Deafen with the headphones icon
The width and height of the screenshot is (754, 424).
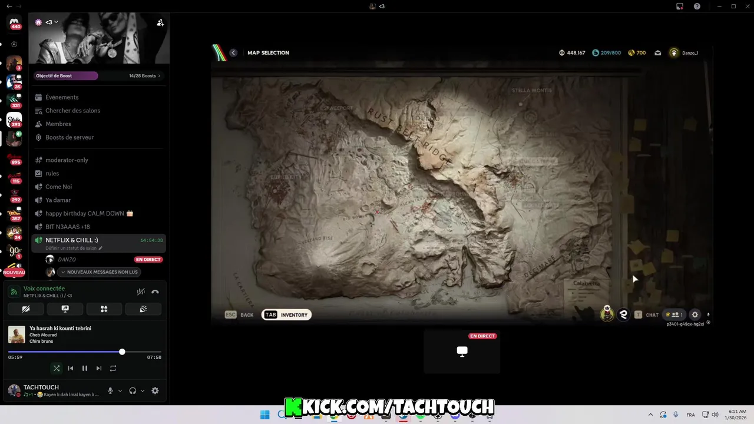[x=133, y=390]
